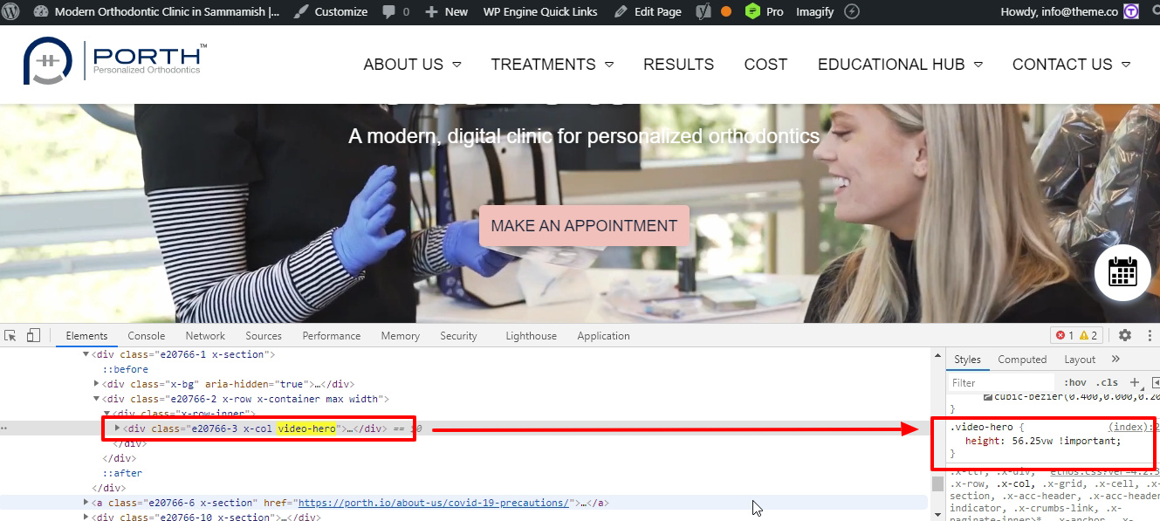The height and width of the screenshot is (521, 1160).
Task: Open the Computed styles tab
Action: pyautogui.click(x=1022, y=360)
